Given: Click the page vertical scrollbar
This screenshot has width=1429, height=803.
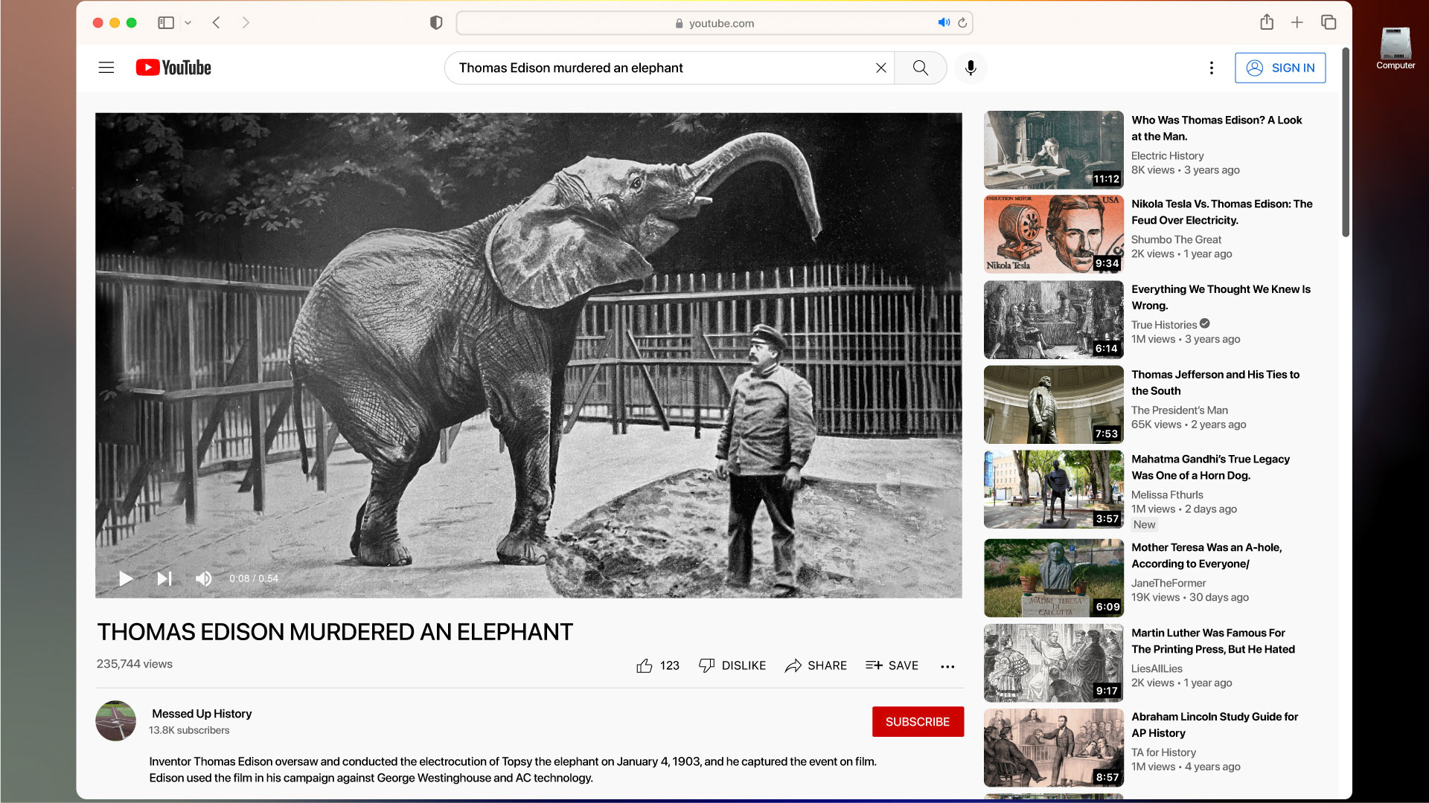Looking at the screenshot, I should (1346, 143).
